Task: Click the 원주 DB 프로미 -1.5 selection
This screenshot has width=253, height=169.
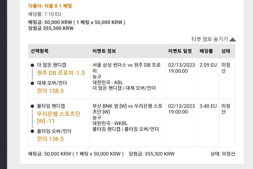Action: [x=61, y=73]
